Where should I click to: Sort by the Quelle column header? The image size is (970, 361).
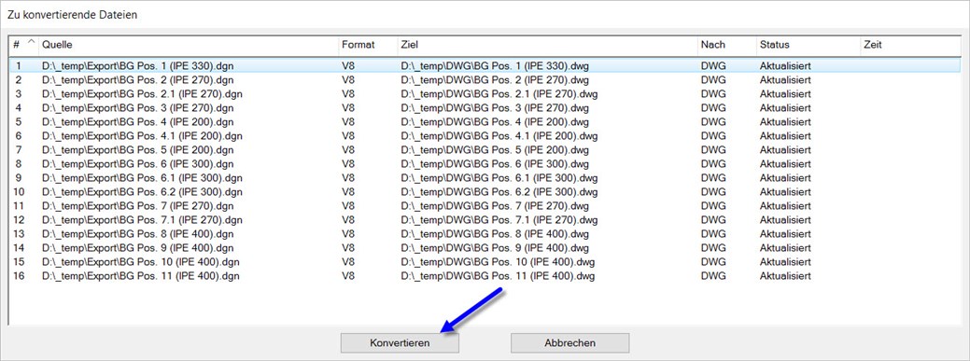(188, 45)
